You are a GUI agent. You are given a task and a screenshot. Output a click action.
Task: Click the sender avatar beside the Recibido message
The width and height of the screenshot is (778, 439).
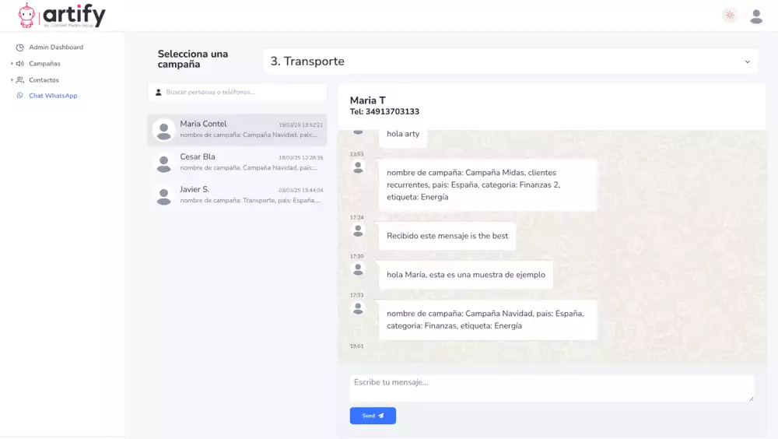(x=358, y=230)
